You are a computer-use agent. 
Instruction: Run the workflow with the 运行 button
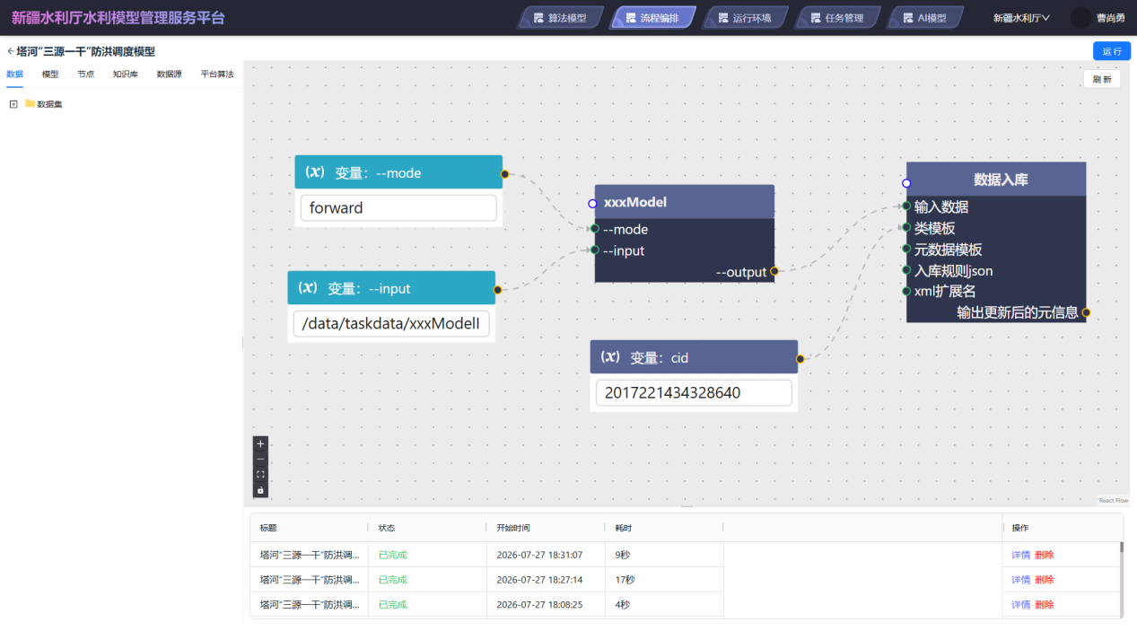click(x=1112, y=51)
